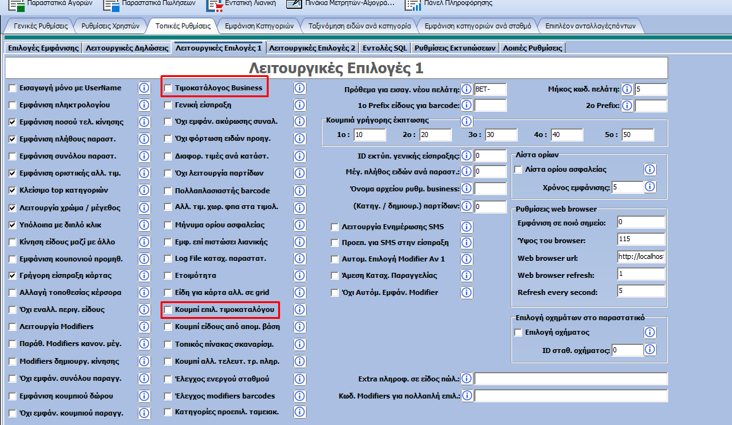Viewport: 732px width, 425px height.
Task: Click info icon for Κουμπιά γρήγορης έκπτωσης
Action: [467, 121]
